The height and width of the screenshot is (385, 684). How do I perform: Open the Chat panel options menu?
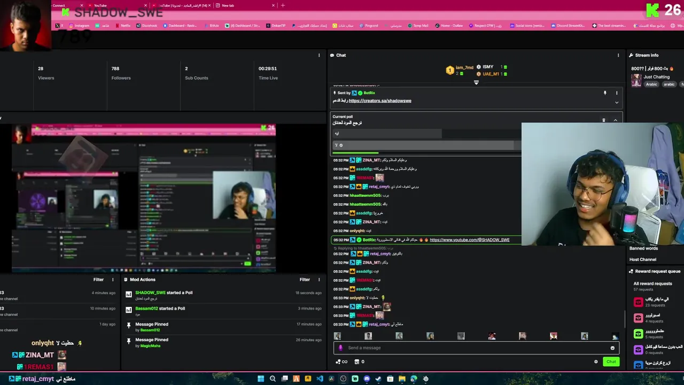(x=618, y=55)
